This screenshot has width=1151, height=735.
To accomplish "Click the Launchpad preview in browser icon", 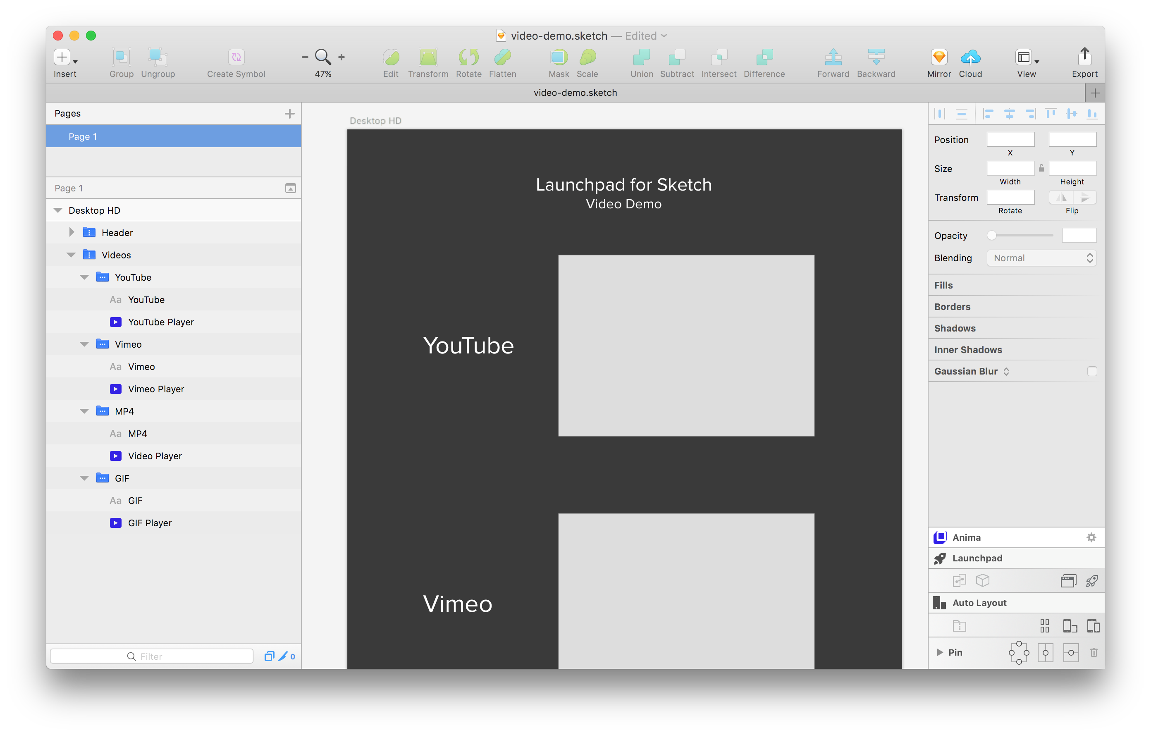I will tap(1068, 581).
